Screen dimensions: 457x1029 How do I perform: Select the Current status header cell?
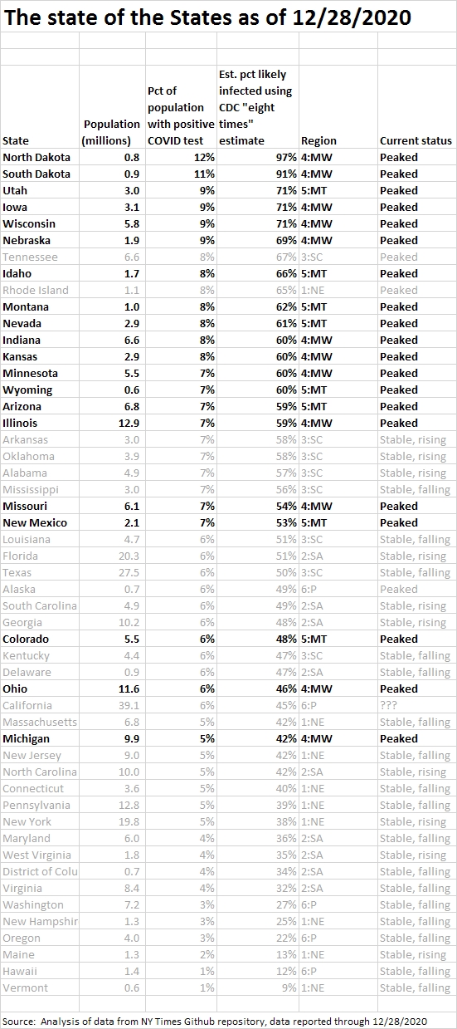click(x=416, y=140)
